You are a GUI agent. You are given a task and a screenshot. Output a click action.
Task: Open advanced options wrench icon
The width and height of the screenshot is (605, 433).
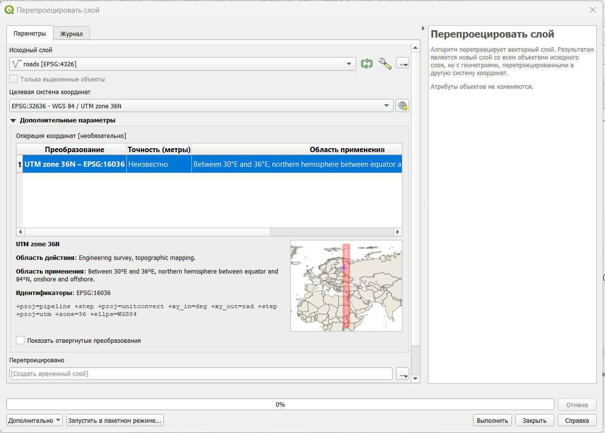point(385,63)
